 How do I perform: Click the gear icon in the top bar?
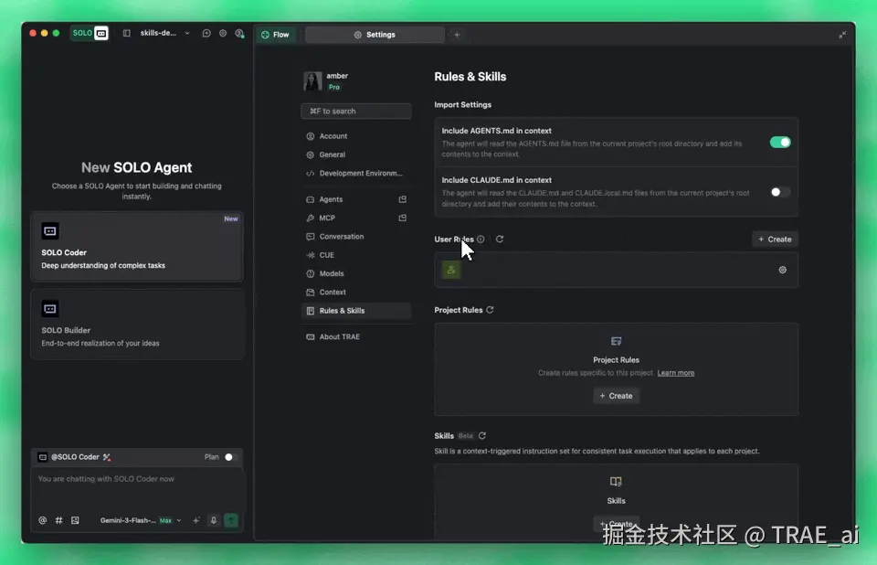223,33
